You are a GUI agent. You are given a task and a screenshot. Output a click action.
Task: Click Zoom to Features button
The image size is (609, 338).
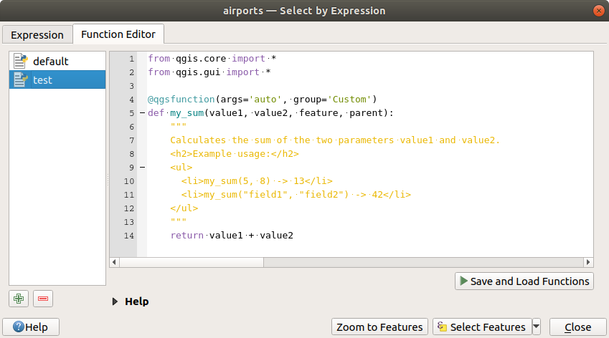pos(379,327)
